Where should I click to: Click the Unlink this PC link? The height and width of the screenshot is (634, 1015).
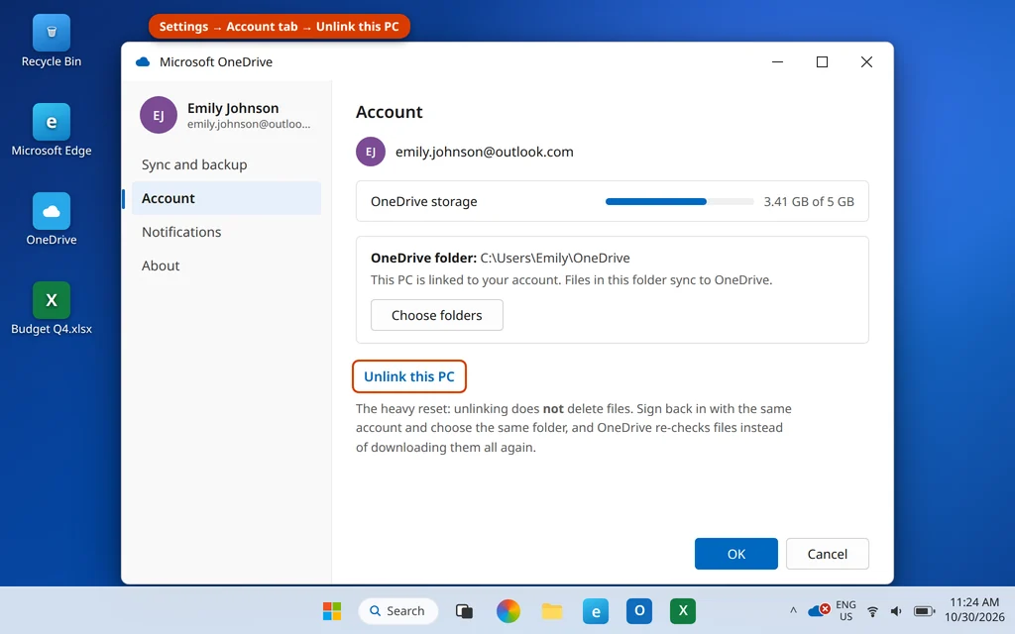click(x=409, y=376)
